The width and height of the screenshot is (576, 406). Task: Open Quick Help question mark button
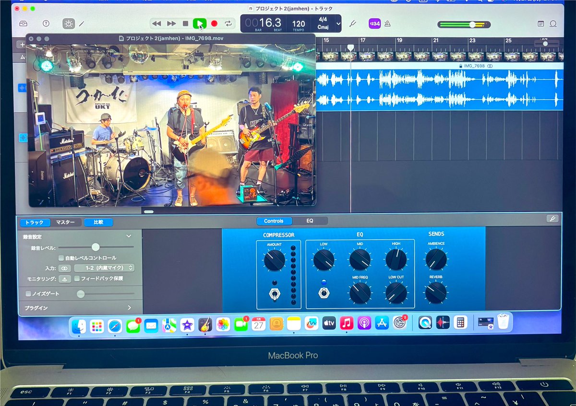coord(46,23)
